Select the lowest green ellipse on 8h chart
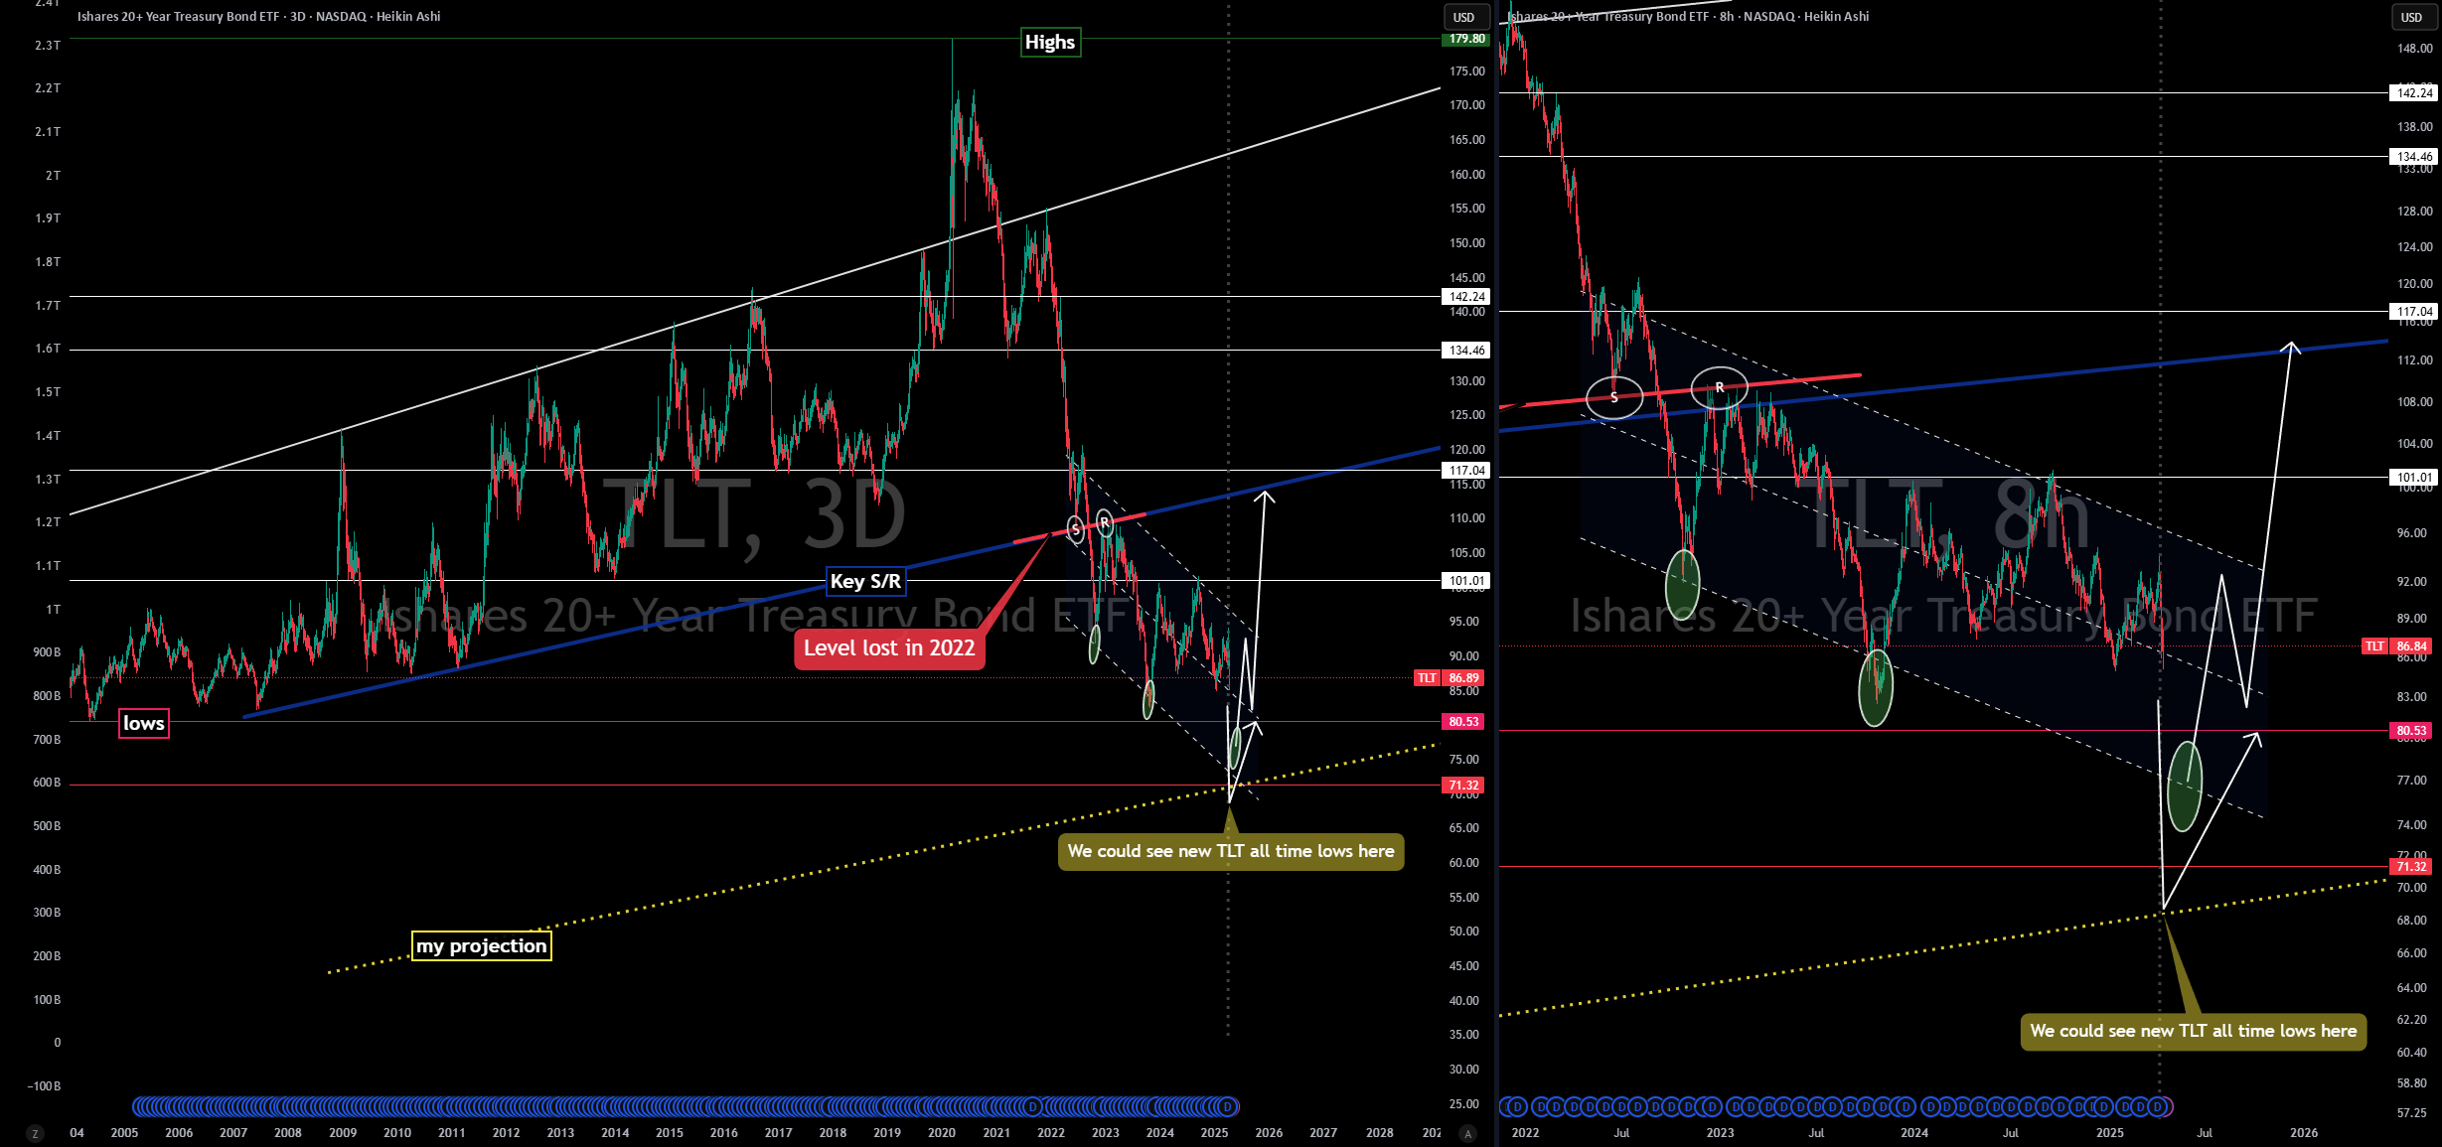 (2185, 786)
